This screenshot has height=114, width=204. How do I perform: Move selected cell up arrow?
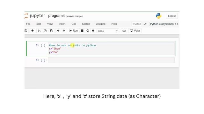click(x=58, y=31)
